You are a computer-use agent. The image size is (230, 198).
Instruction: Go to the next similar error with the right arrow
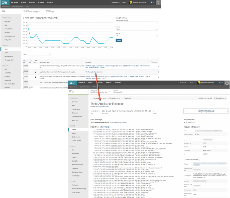(x=227, y=111)
